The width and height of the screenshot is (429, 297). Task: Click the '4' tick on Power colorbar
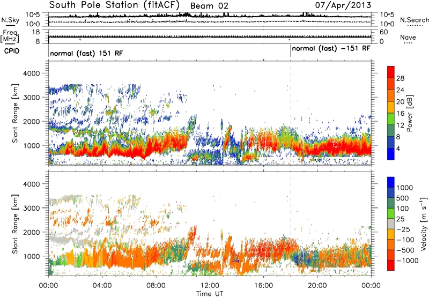tap(398, 149)
